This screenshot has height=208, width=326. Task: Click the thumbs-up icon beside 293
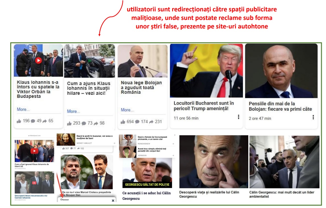click(69, 123)
